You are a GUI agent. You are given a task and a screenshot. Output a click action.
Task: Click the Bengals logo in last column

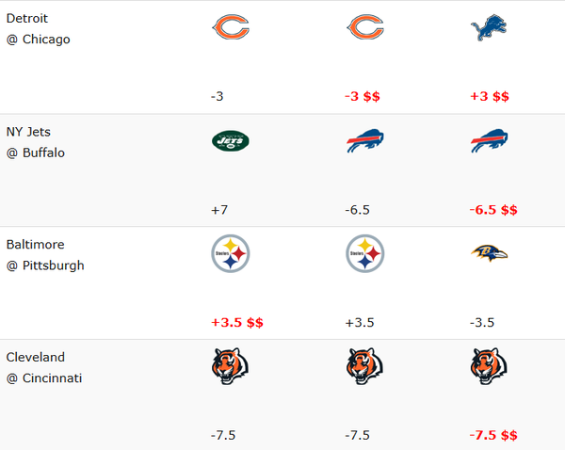coord(489,367)
